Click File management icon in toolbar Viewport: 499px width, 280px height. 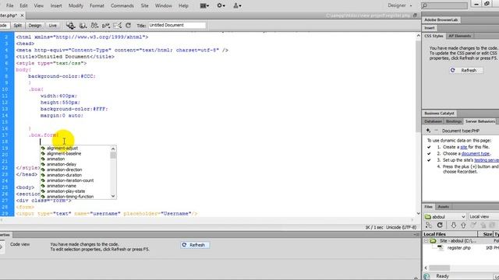[x=94, y=26]
